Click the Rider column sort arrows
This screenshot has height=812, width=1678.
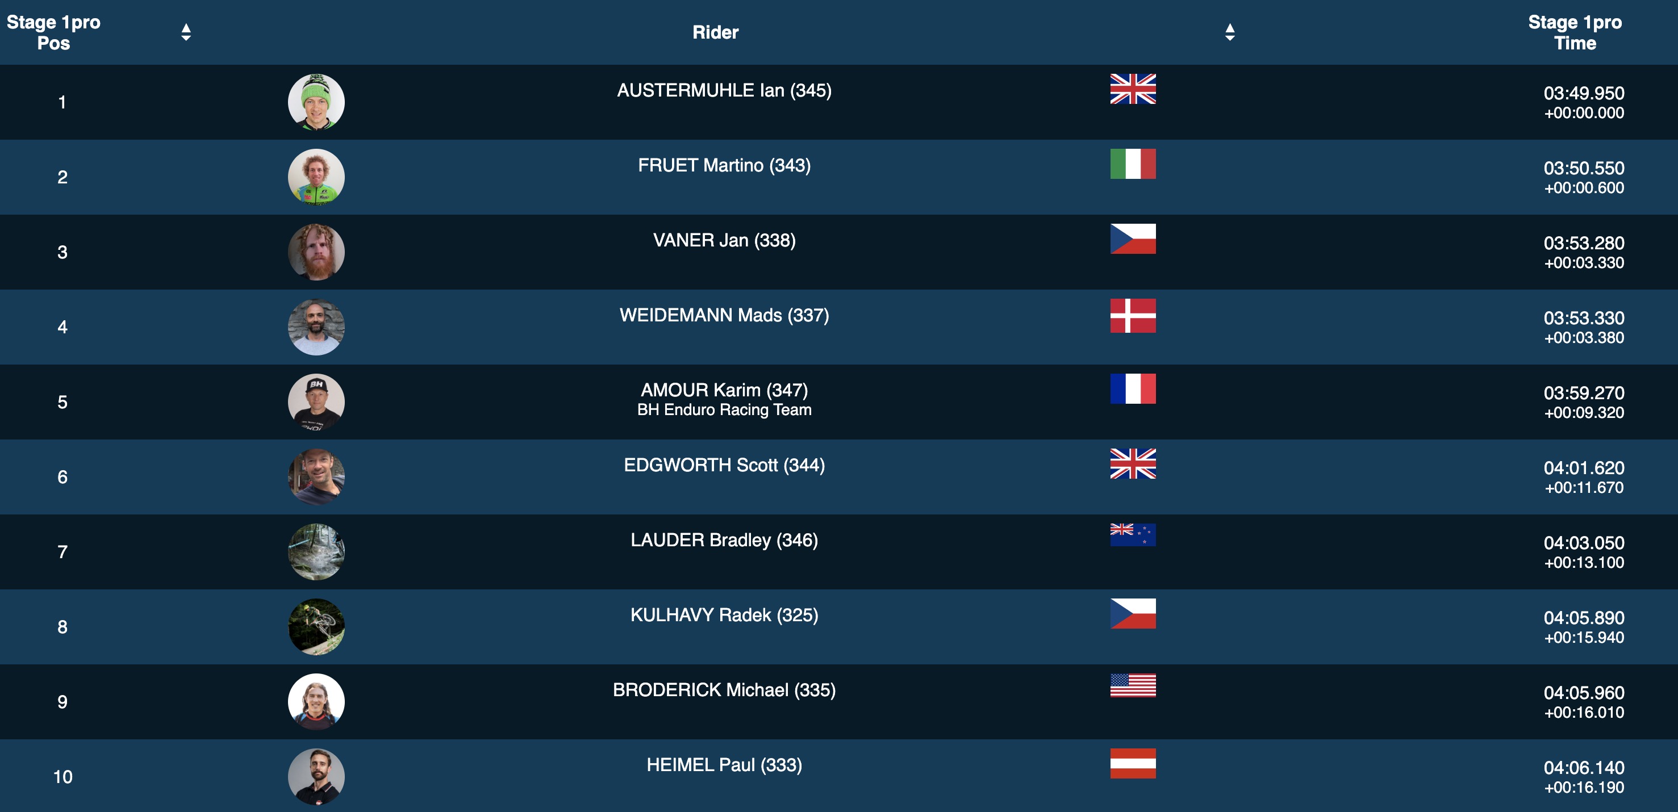point(1229,32)
